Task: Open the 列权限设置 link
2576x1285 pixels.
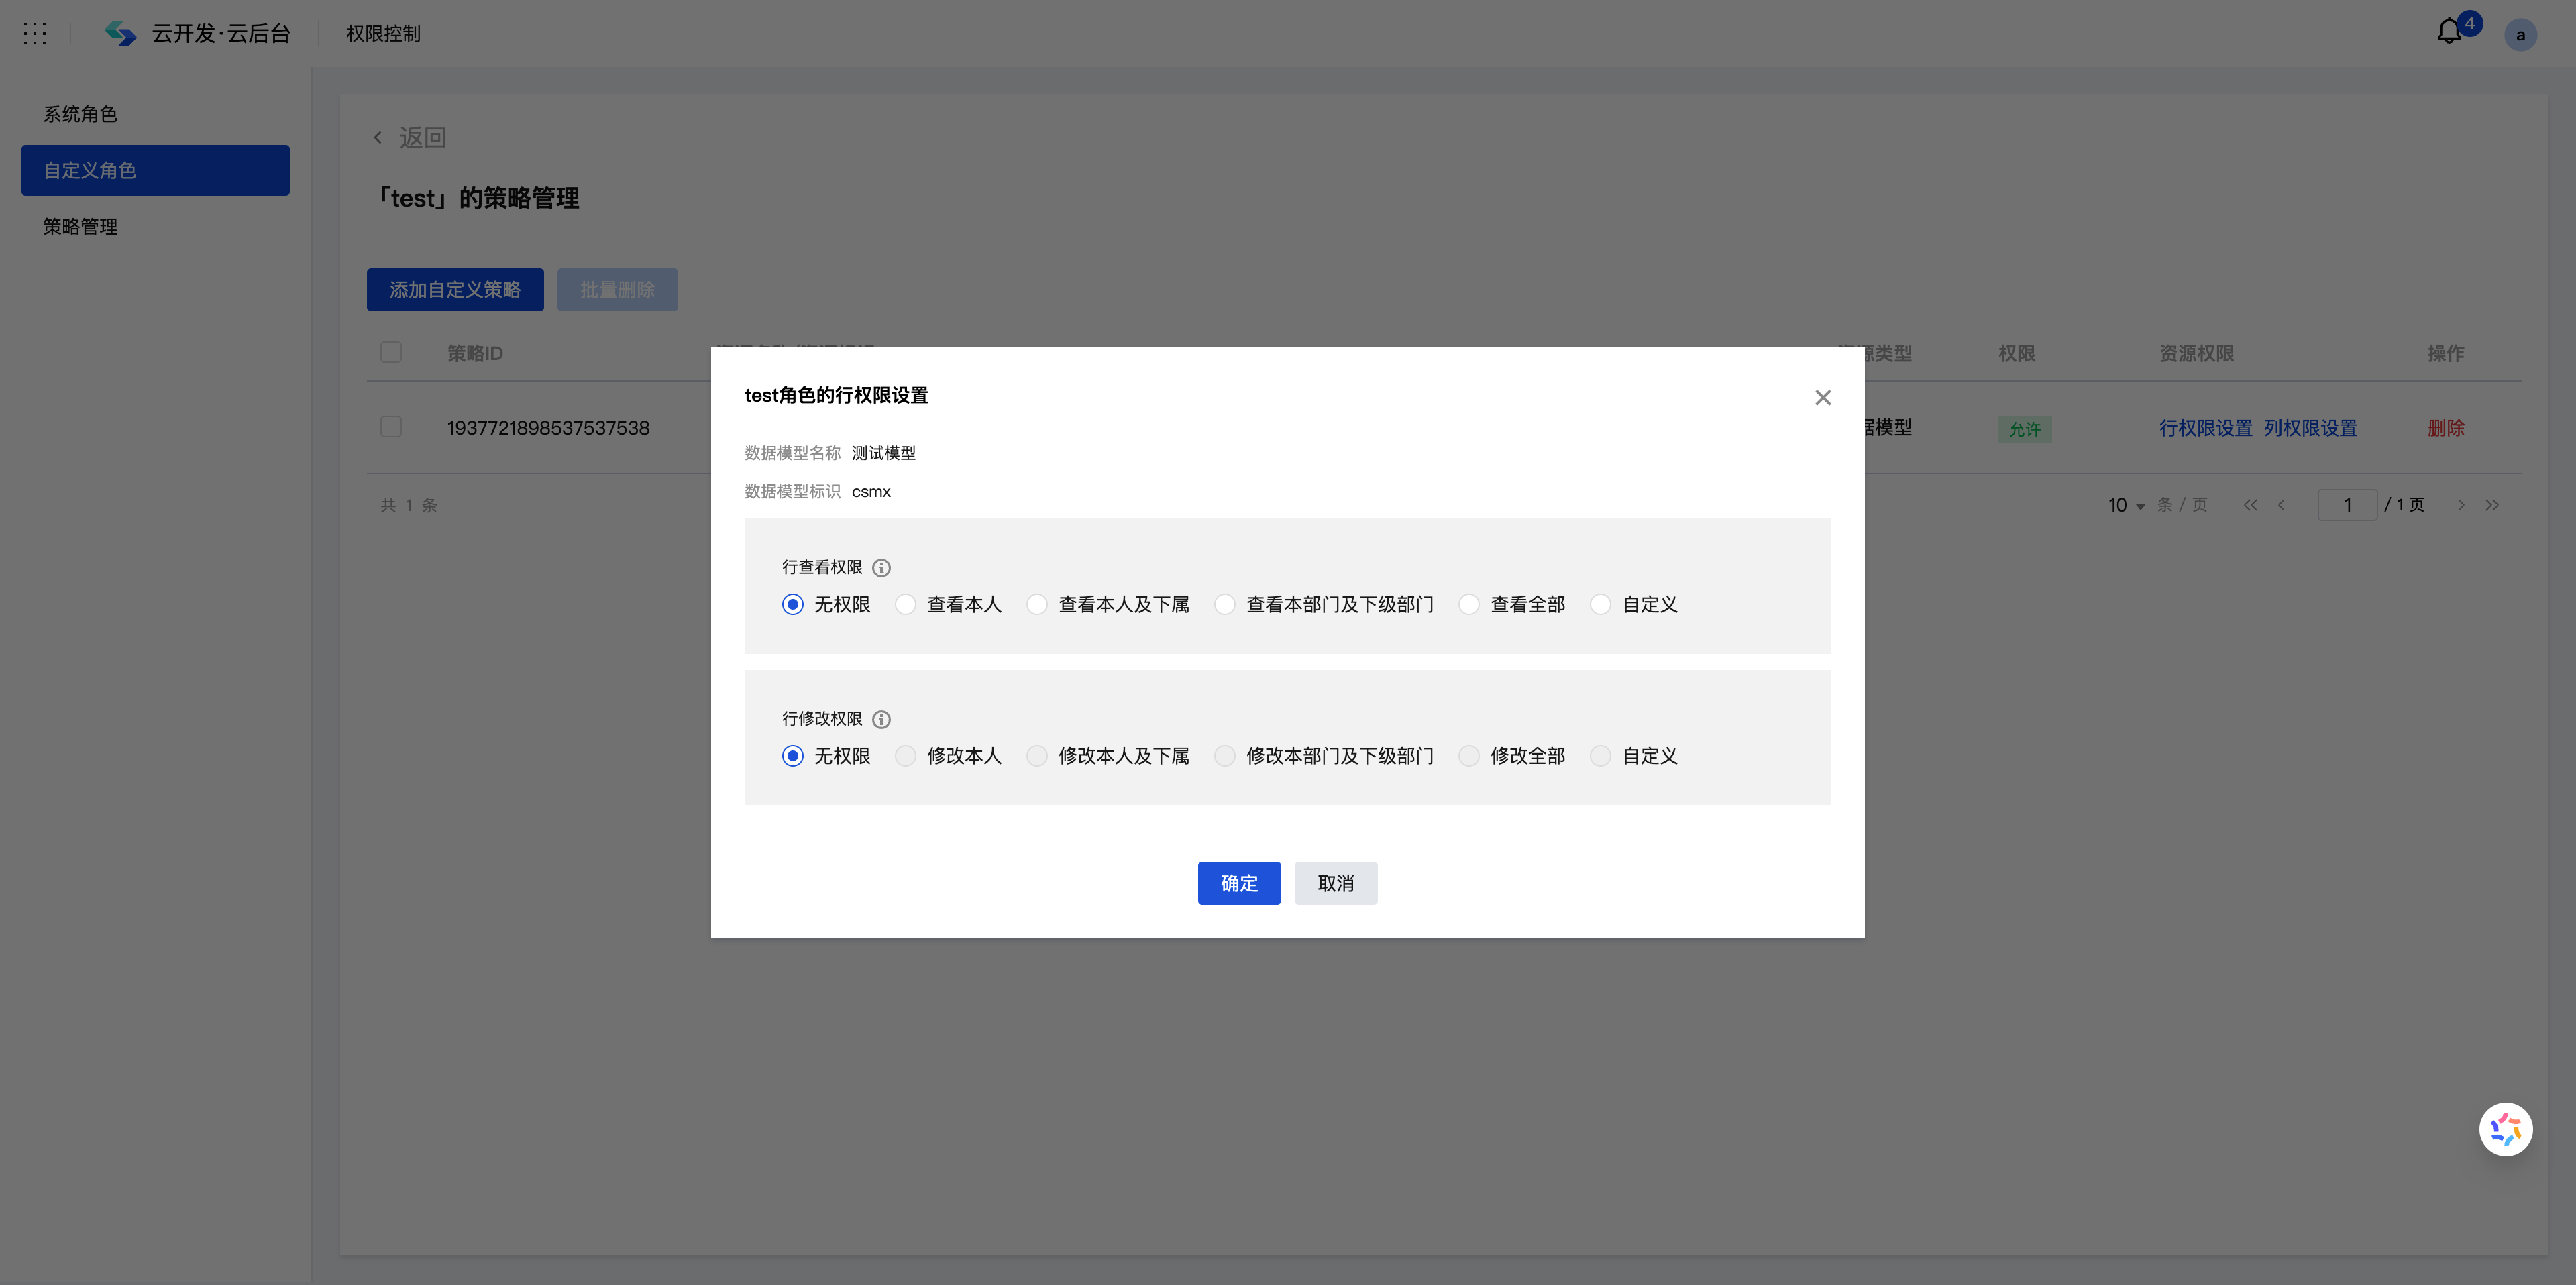Action: coord(2310,427)
